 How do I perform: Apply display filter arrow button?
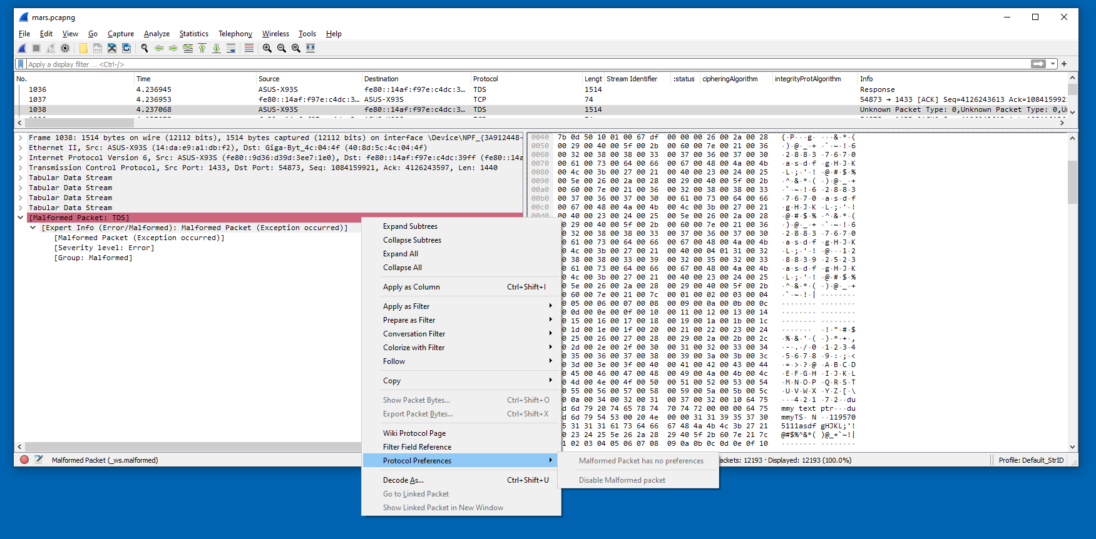click(x=1038, y=64)
